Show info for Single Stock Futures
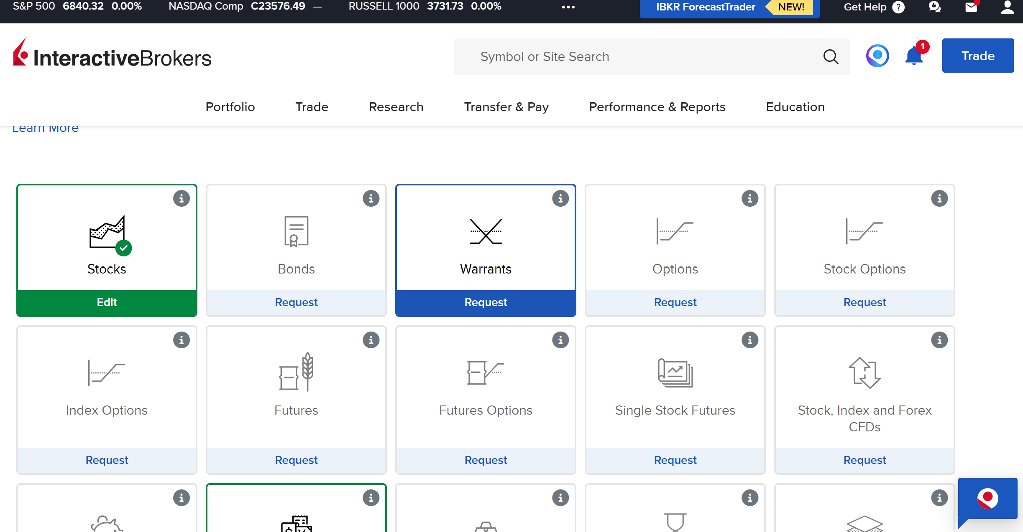Image resolution: width=1023 pixels, height=532 pixels. click(x=749, y=340)
